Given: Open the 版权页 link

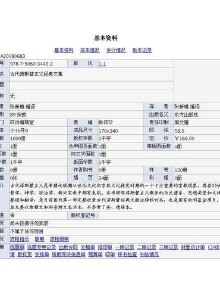Looking at the screenshot, I should pyautogui.click(x=24, y=254).
